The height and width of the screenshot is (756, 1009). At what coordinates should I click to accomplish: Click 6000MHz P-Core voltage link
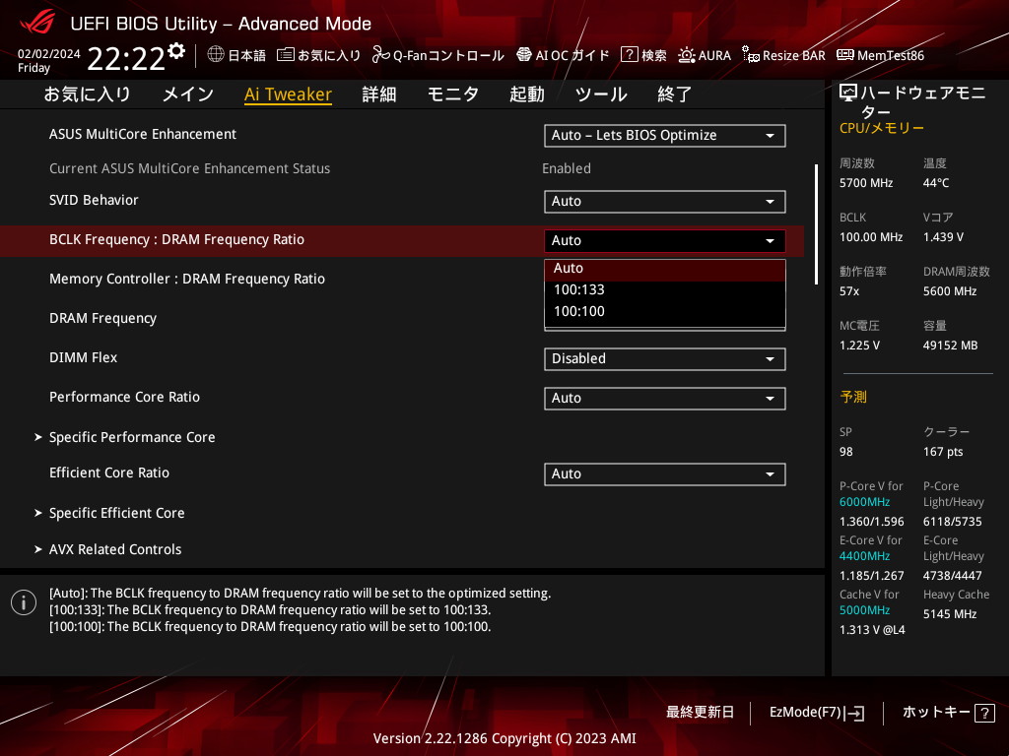click(864, 502)
